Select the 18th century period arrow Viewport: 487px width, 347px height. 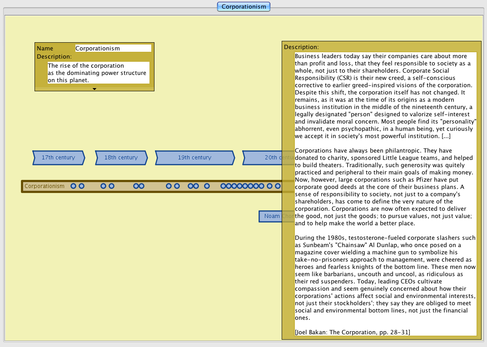tap(121, 158)
